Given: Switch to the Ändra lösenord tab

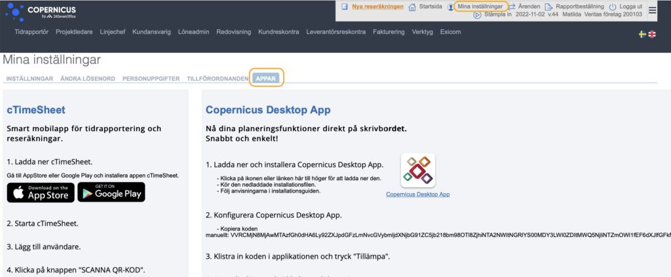Looking at the screenshot, I should (88, 79).
